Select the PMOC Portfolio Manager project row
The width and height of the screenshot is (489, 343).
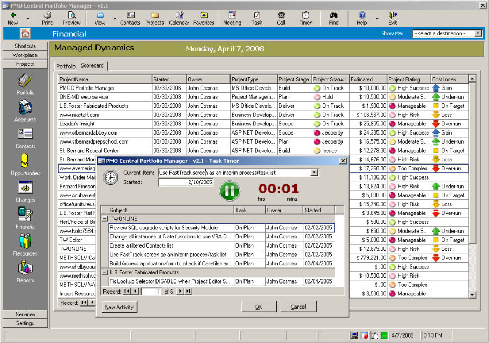pyautogui.click(x=263, y=88)
